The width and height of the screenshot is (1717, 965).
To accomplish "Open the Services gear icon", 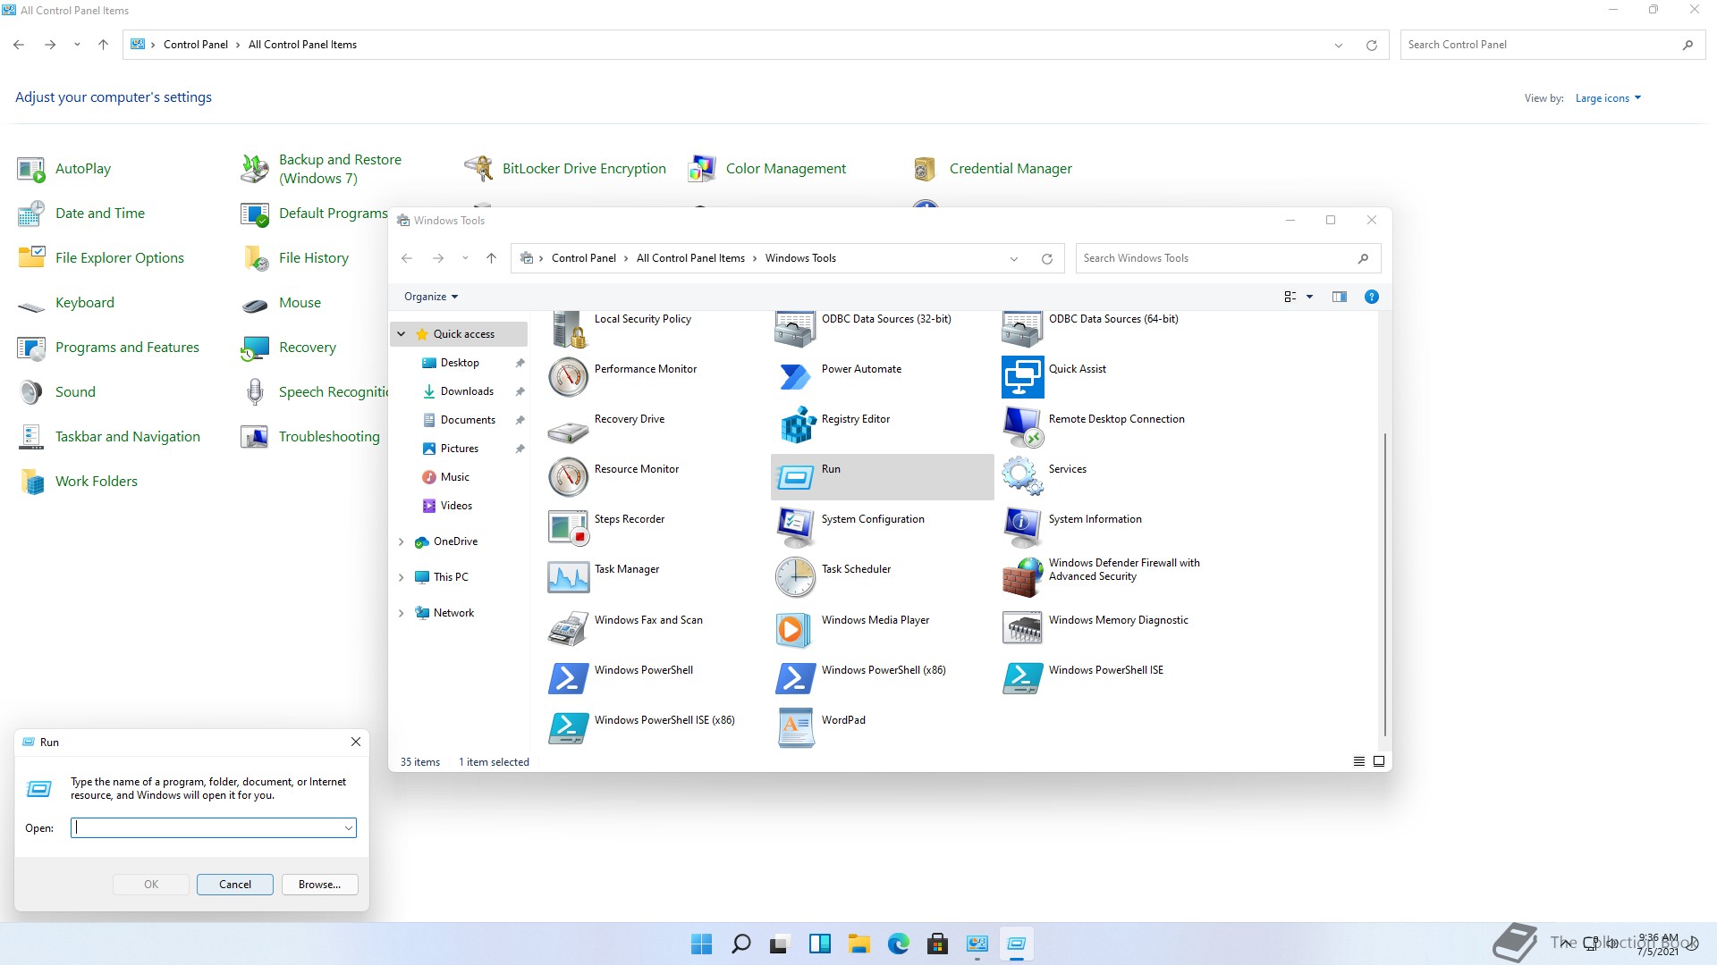I will point(1022,477).
